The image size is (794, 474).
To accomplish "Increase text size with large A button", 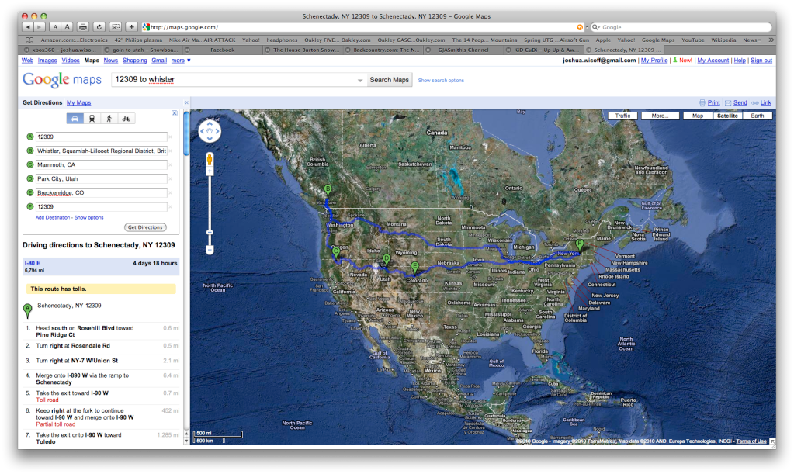I will 67,27.
